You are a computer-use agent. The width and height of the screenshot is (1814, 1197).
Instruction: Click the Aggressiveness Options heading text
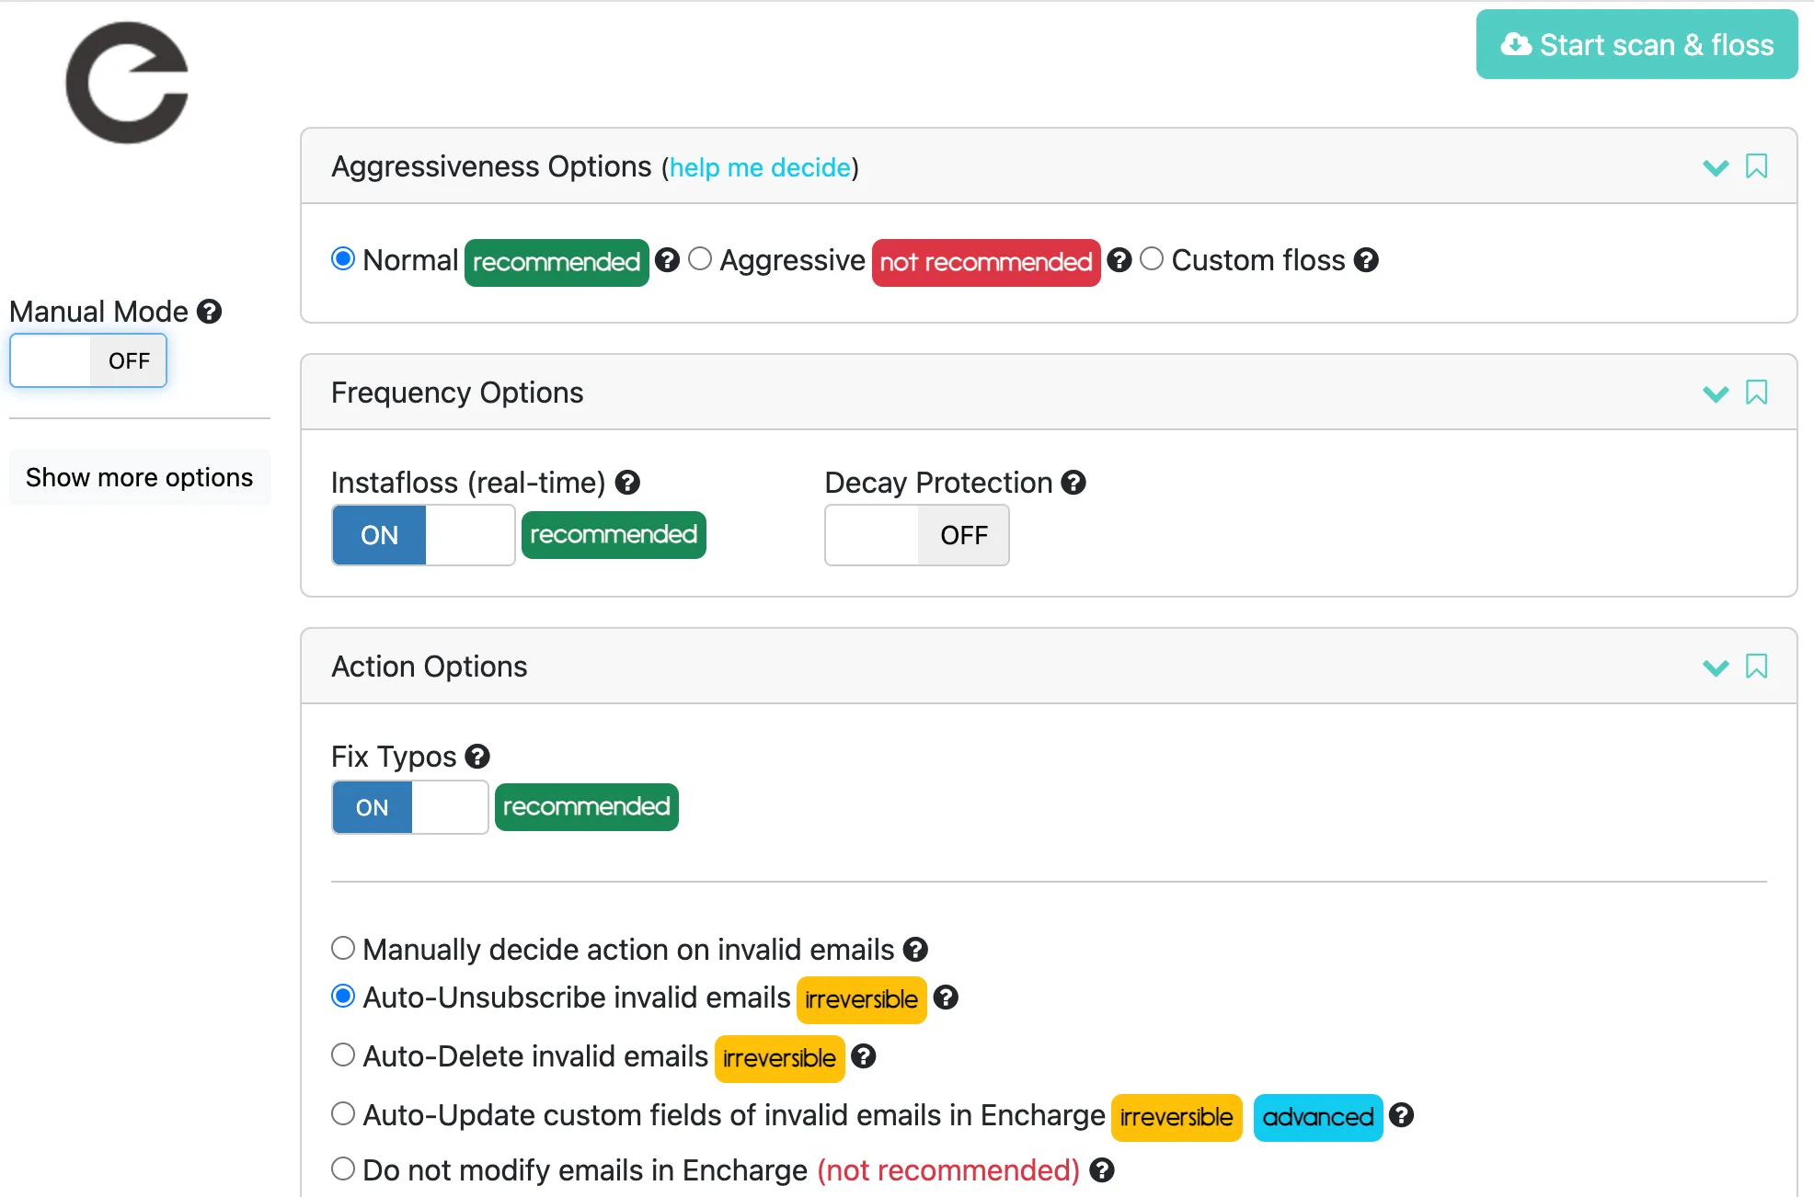tap(491, 166)
